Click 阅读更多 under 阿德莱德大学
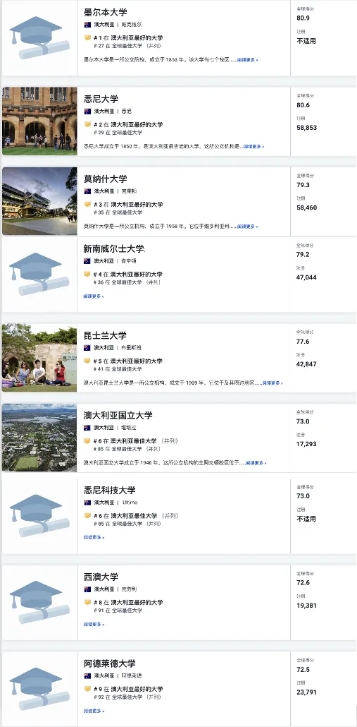 [94, 711]
